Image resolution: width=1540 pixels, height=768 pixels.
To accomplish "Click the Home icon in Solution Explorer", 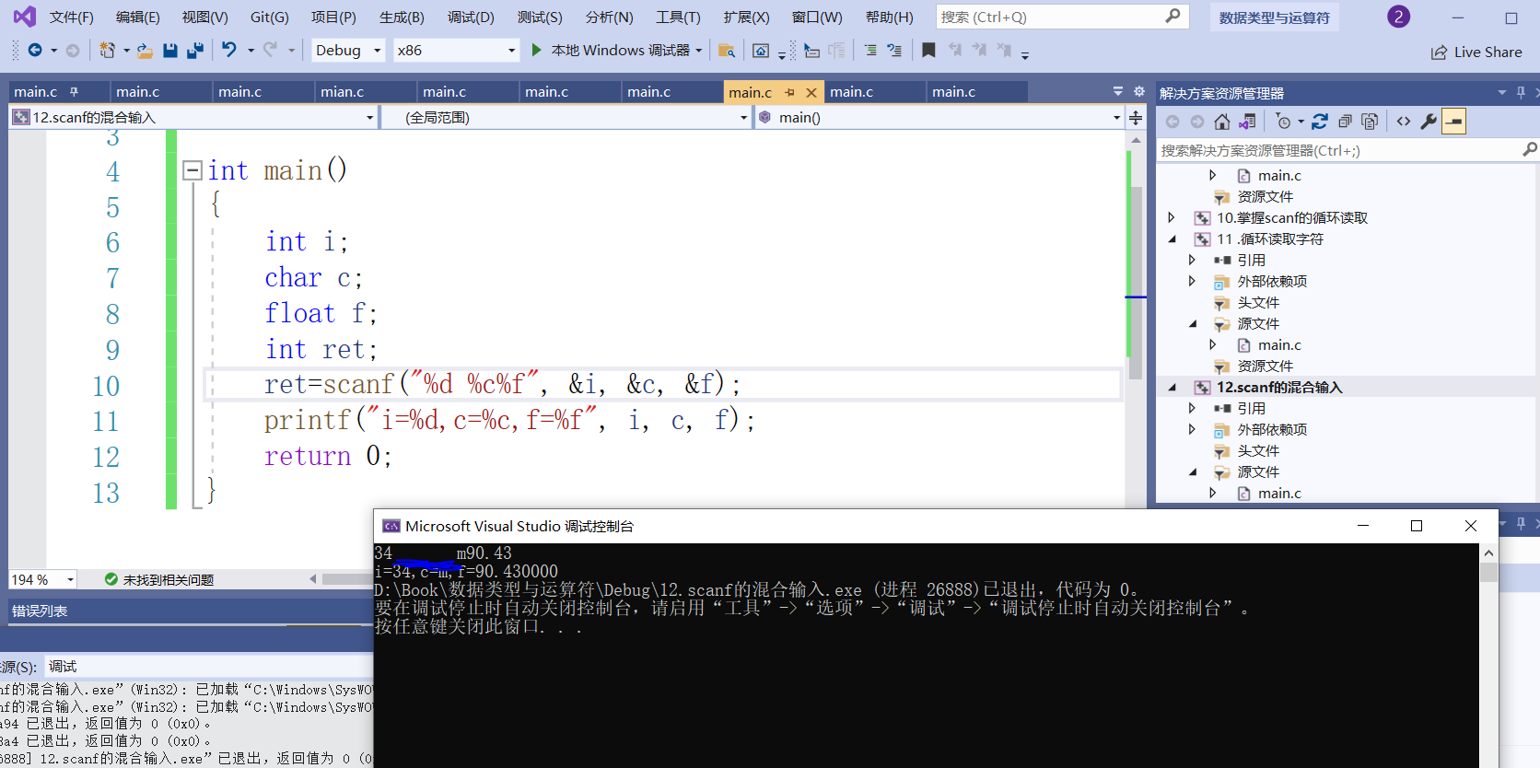I will (1222, 122).
